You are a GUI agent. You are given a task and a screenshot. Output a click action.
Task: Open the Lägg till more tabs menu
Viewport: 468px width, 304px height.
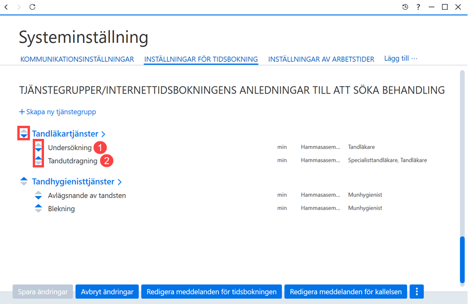tap(401, 58)
